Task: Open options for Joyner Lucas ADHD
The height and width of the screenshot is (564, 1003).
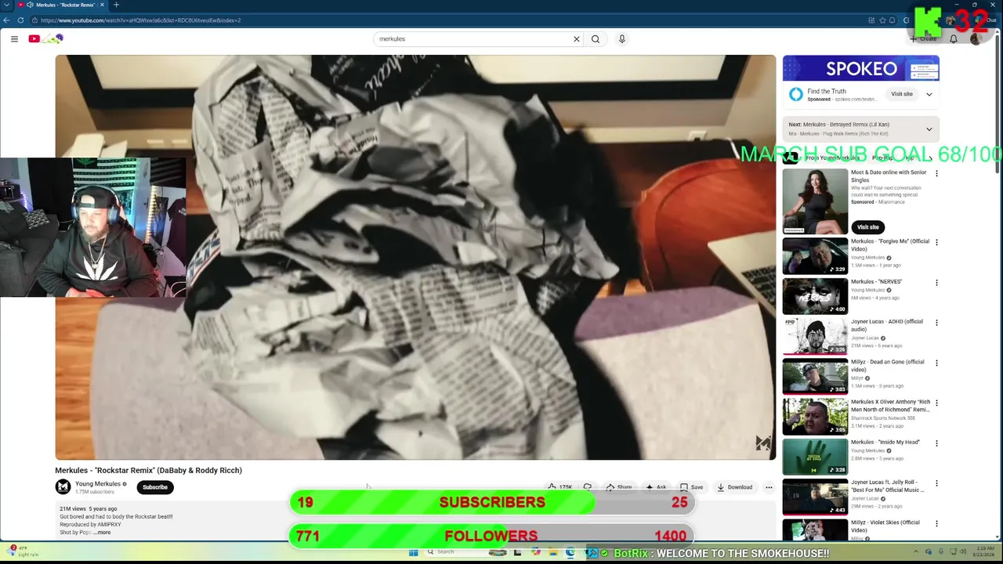Action: point(936,323)
